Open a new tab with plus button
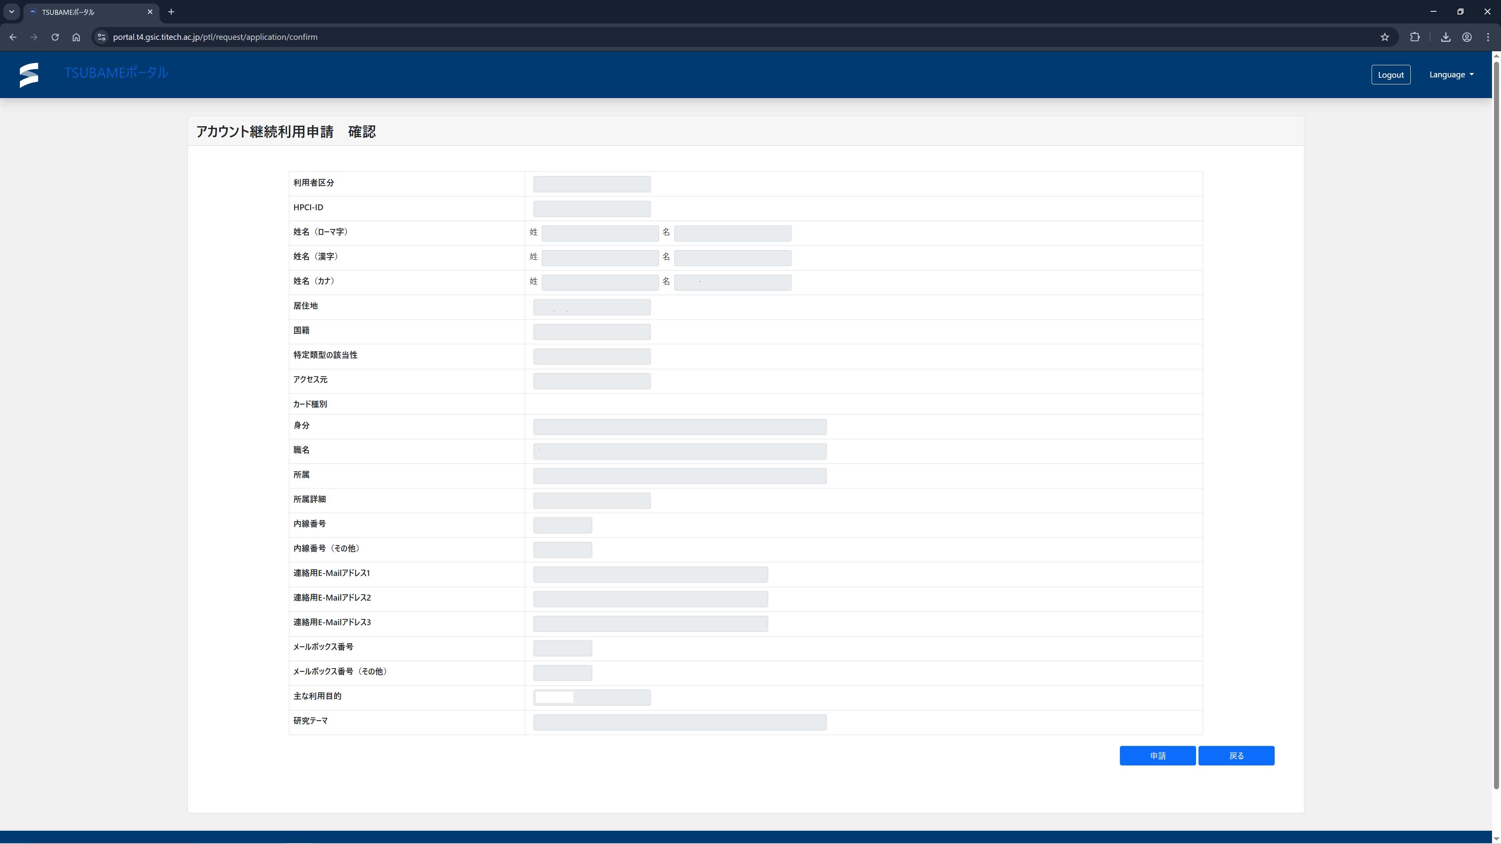The height and width of the screenshot is (844, 1501). point(171,12)
